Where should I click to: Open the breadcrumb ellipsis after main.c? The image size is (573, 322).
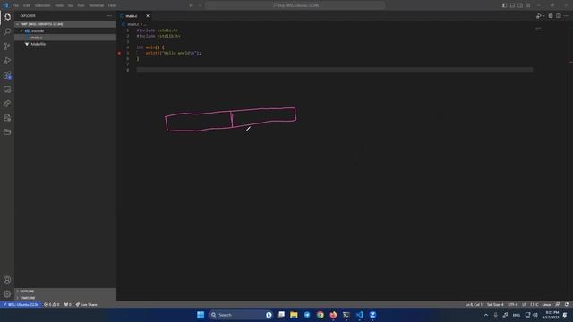[x=145, y=24]
